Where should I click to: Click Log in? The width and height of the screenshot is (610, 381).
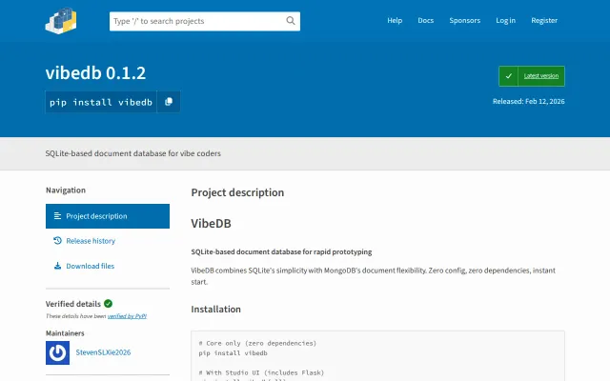(x=505, y=20)
